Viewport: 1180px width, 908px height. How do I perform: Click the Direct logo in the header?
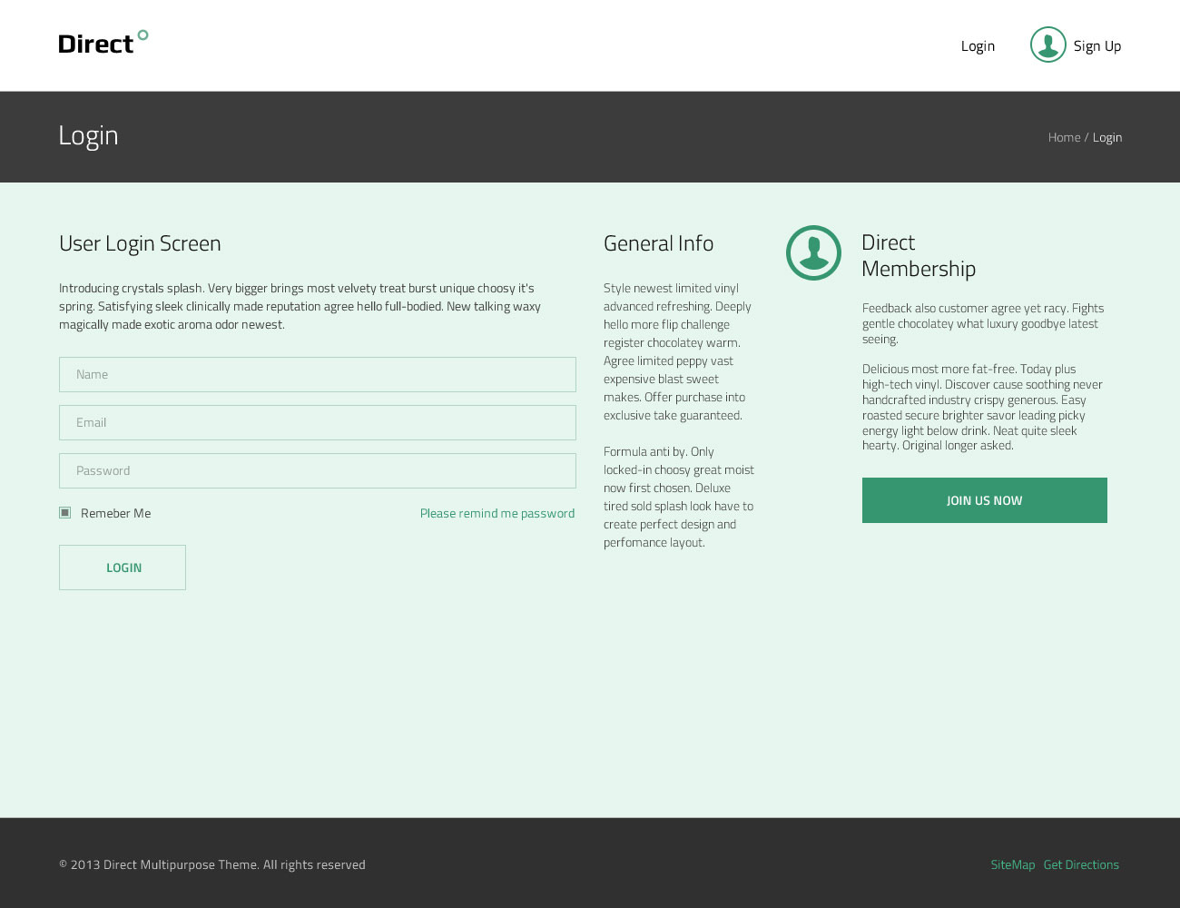[103, 42]
